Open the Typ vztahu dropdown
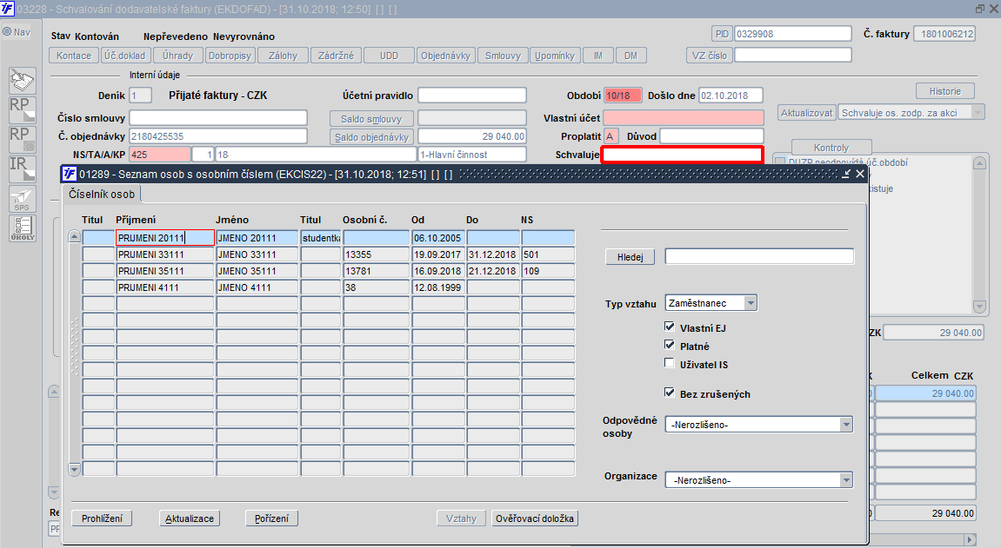1001x548 pixels. click(751, 303)
